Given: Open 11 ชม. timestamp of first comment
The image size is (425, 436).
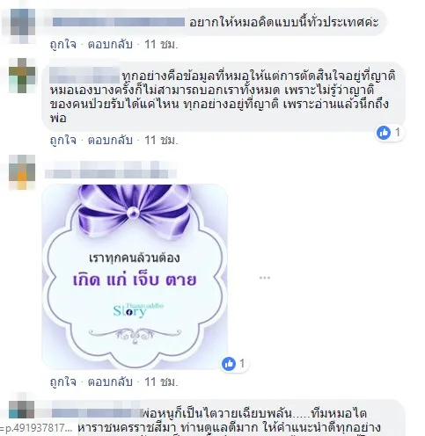Looking at the screenshot, I should point(161,44).
